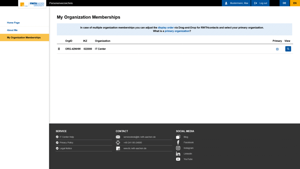Select My Organization Memberships sidebar item

[24, 38]
